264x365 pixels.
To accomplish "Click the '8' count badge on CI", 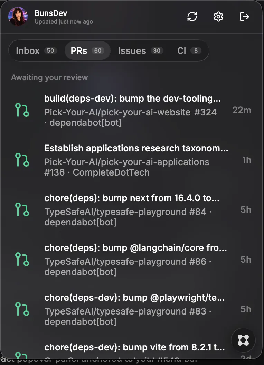I will (196, 50).
